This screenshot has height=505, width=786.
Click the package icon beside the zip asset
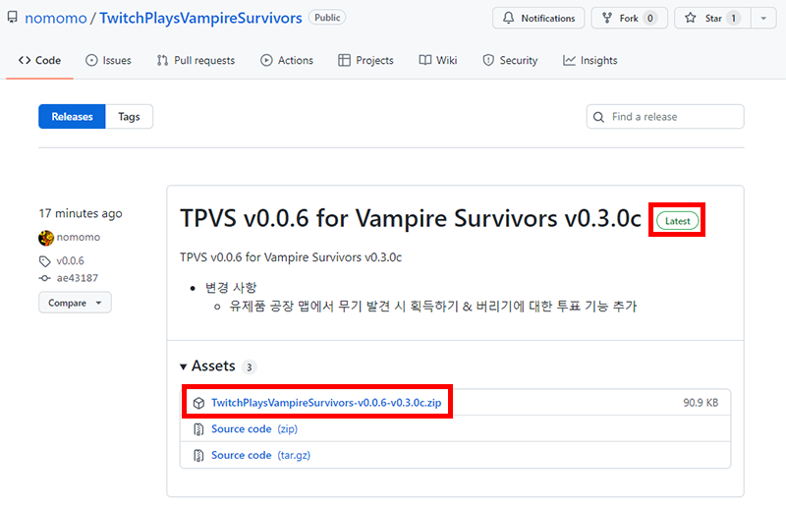point(199,403)
